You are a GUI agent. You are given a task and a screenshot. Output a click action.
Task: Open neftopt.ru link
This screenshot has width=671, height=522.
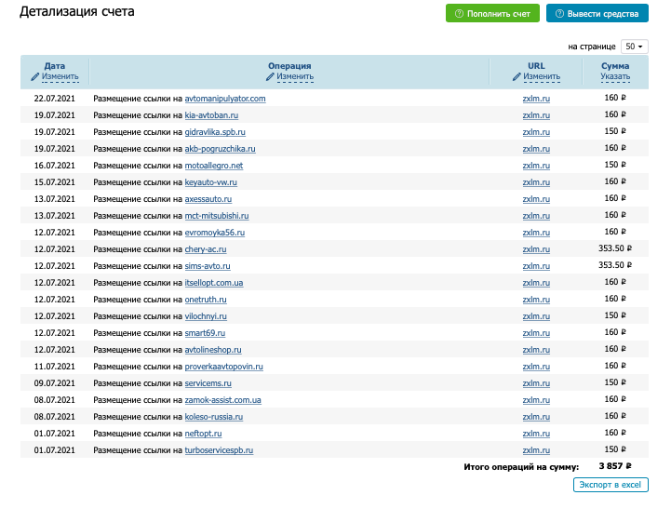coord(203,434)
